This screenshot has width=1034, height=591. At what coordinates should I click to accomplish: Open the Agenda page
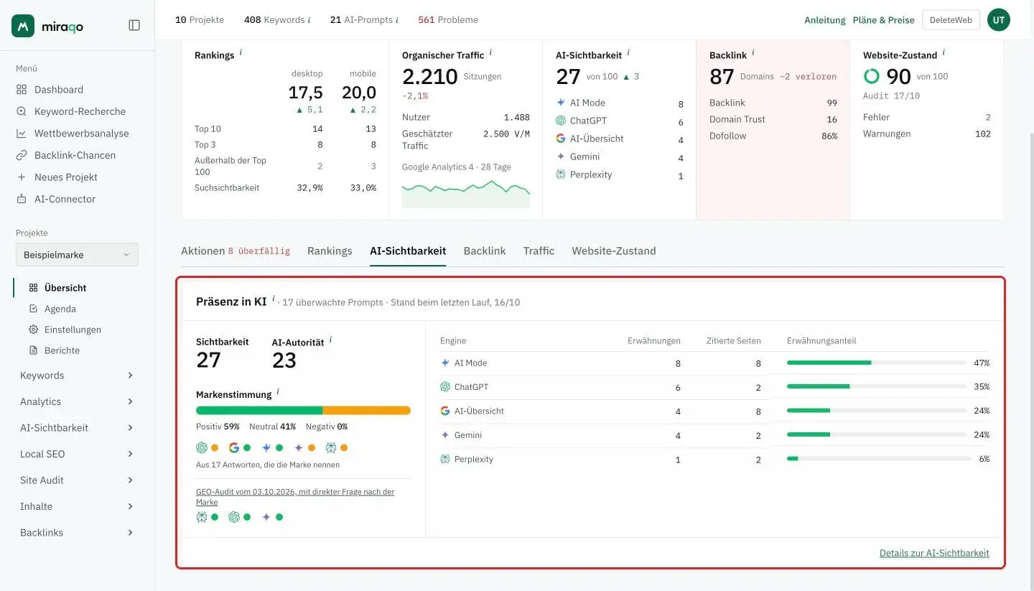click(52, 309)
